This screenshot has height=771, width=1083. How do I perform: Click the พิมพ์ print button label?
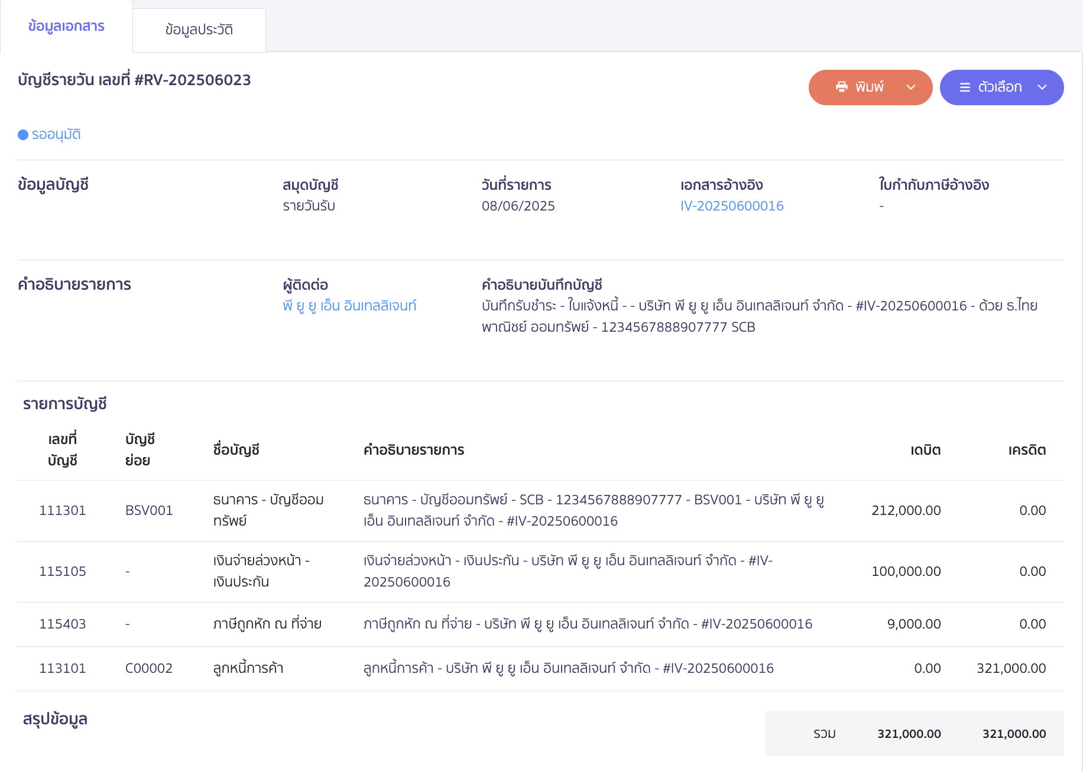pos(870,88)
